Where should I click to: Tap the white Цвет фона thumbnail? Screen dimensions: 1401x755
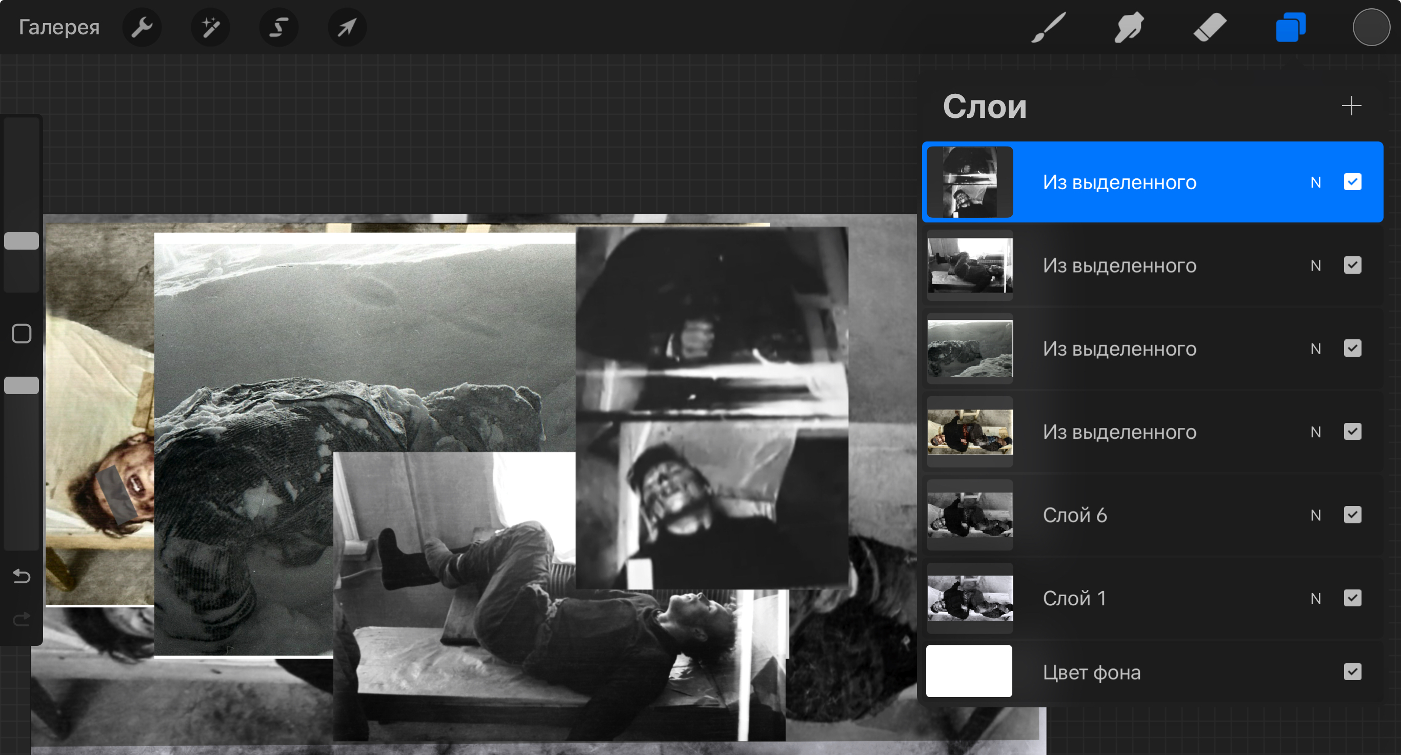[x=969, y=671]
